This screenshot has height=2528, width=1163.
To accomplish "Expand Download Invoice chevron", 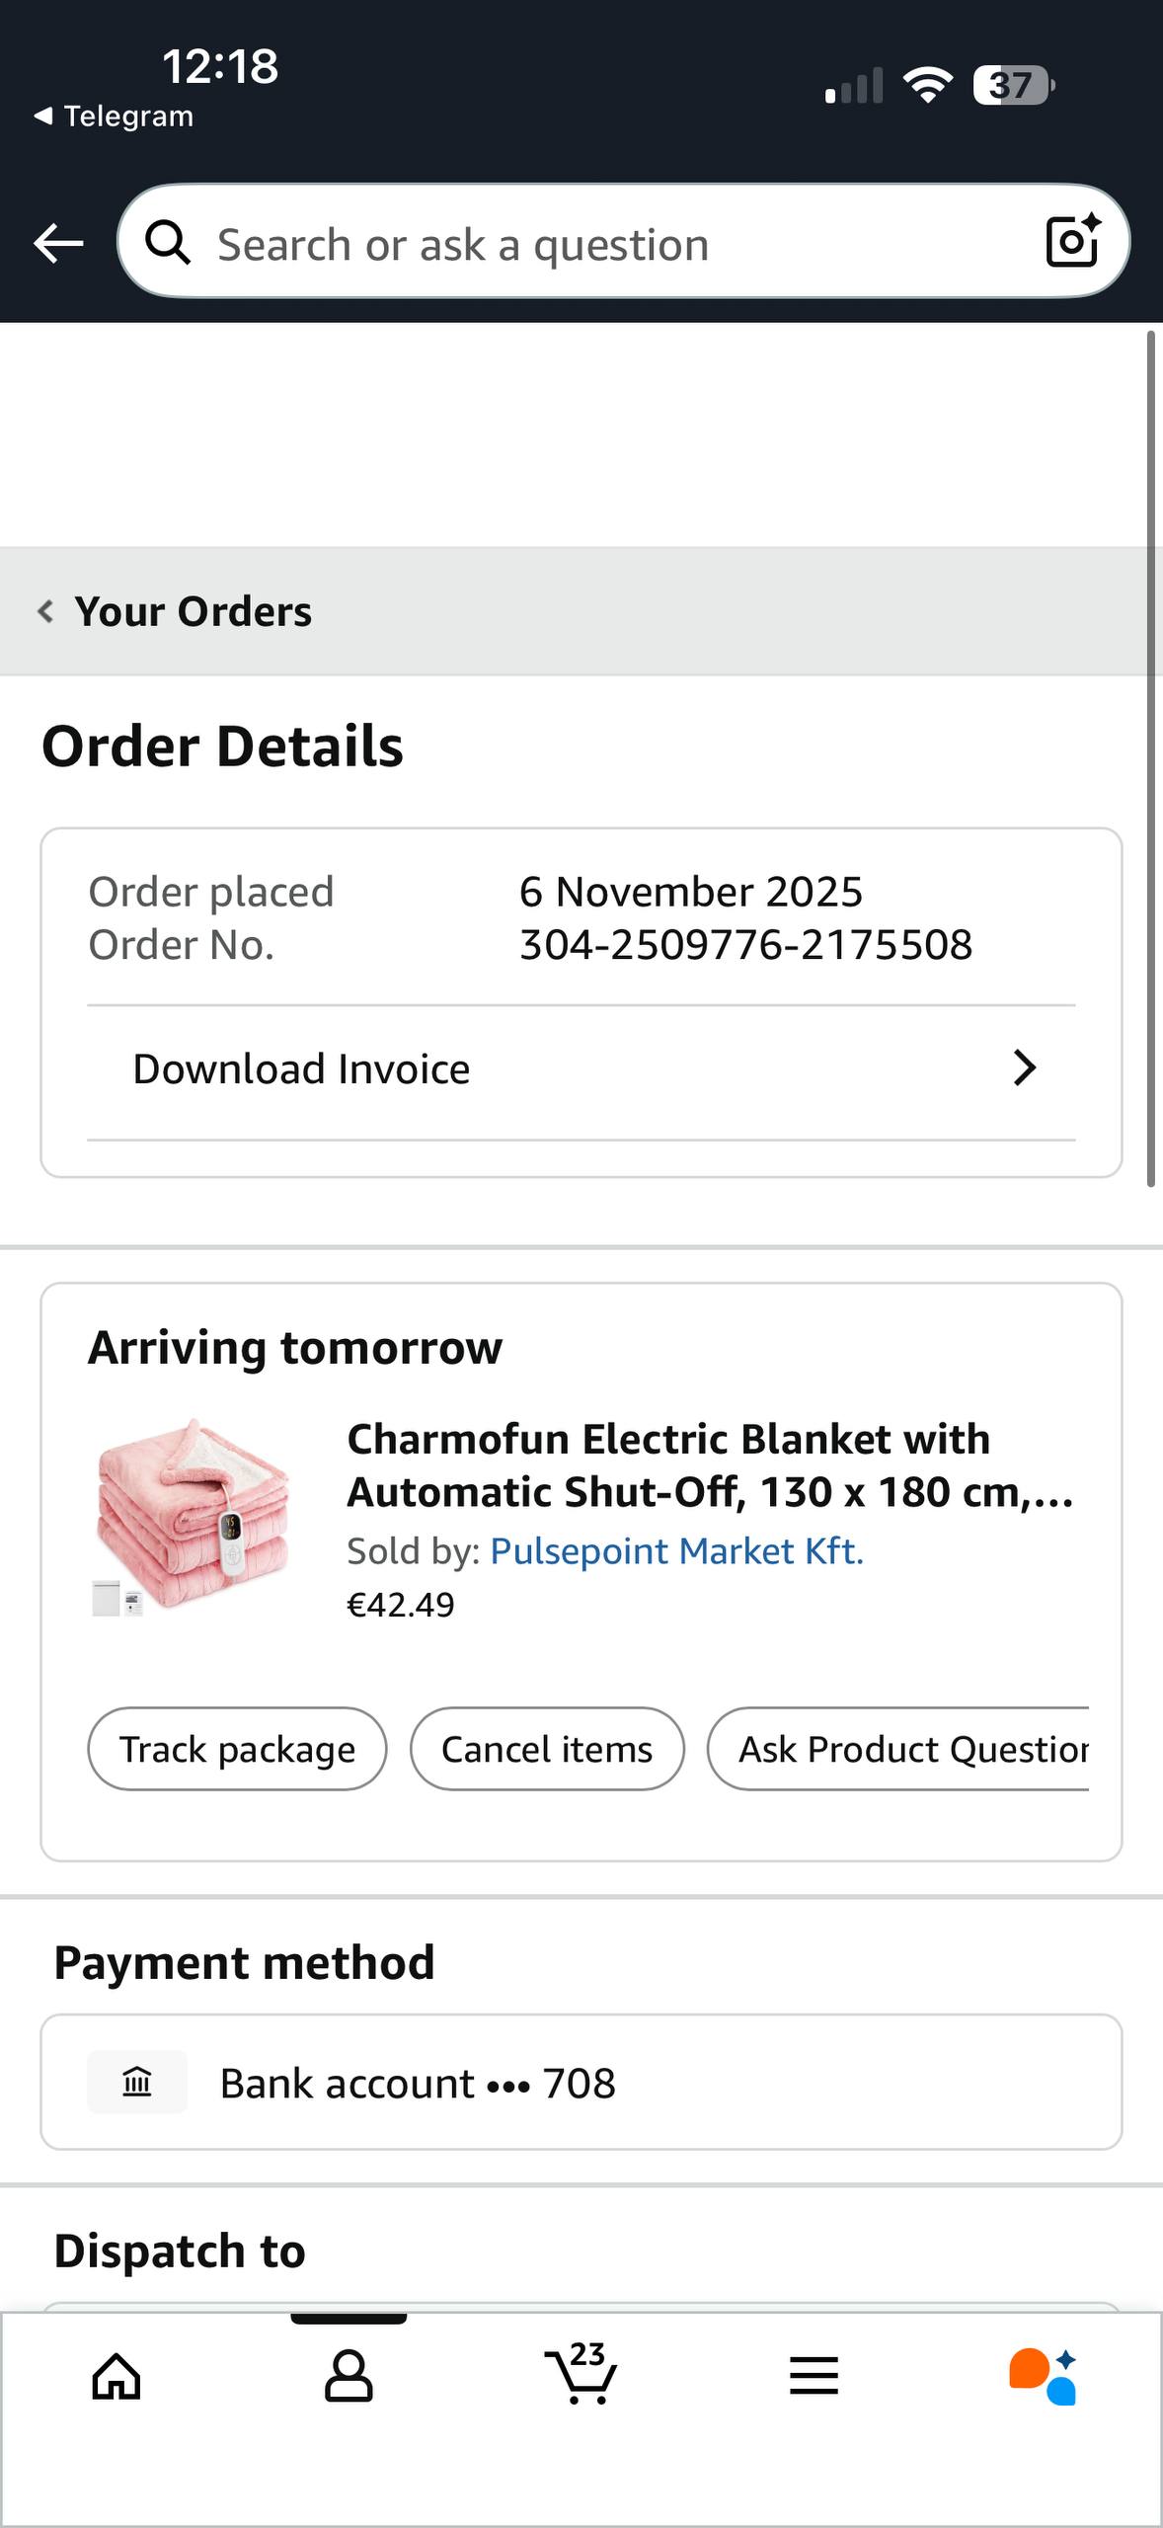I will point(1025,1068).
